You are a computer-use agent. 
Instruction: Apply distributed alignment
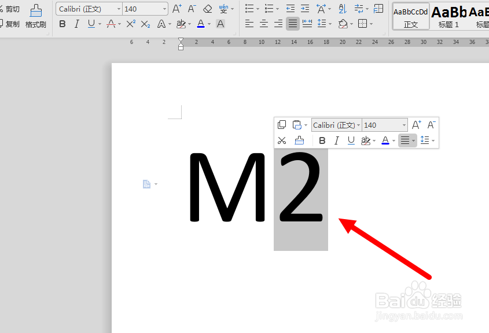(307, 24)
